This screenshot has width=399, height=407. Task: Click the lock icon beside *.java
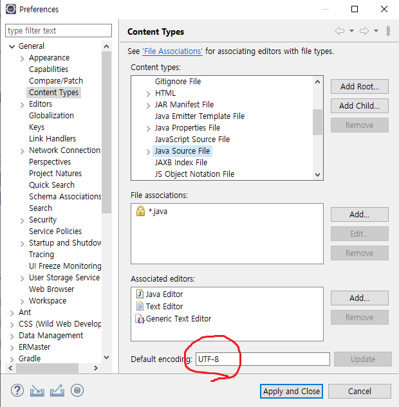140,211
